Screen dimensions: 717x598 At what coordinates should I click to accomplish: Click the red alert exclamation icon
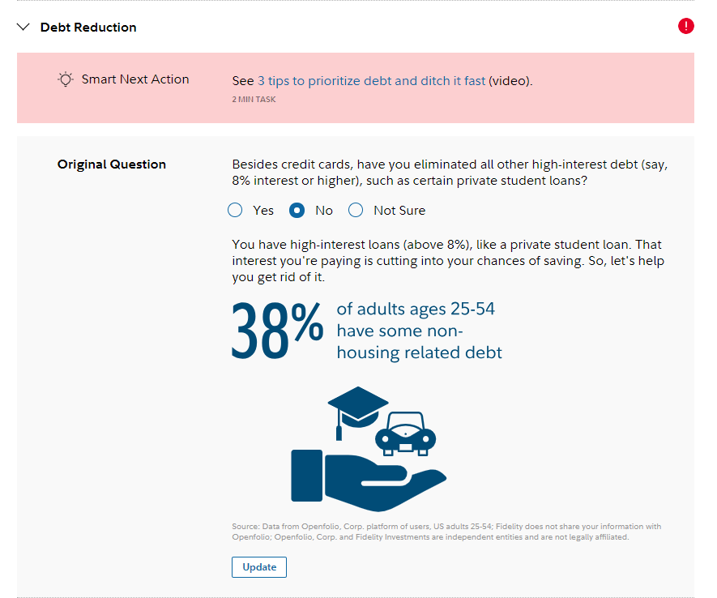[x=685, y=27]
